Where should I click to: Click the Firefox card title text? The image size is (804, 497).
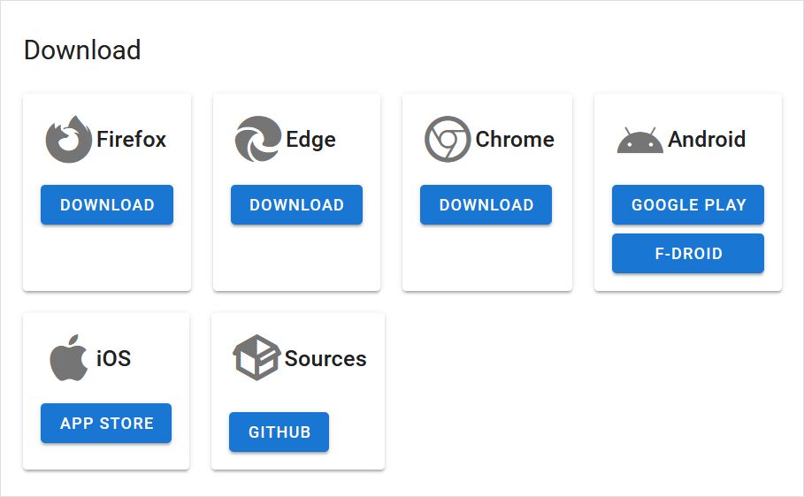click(x=131, y=140)
